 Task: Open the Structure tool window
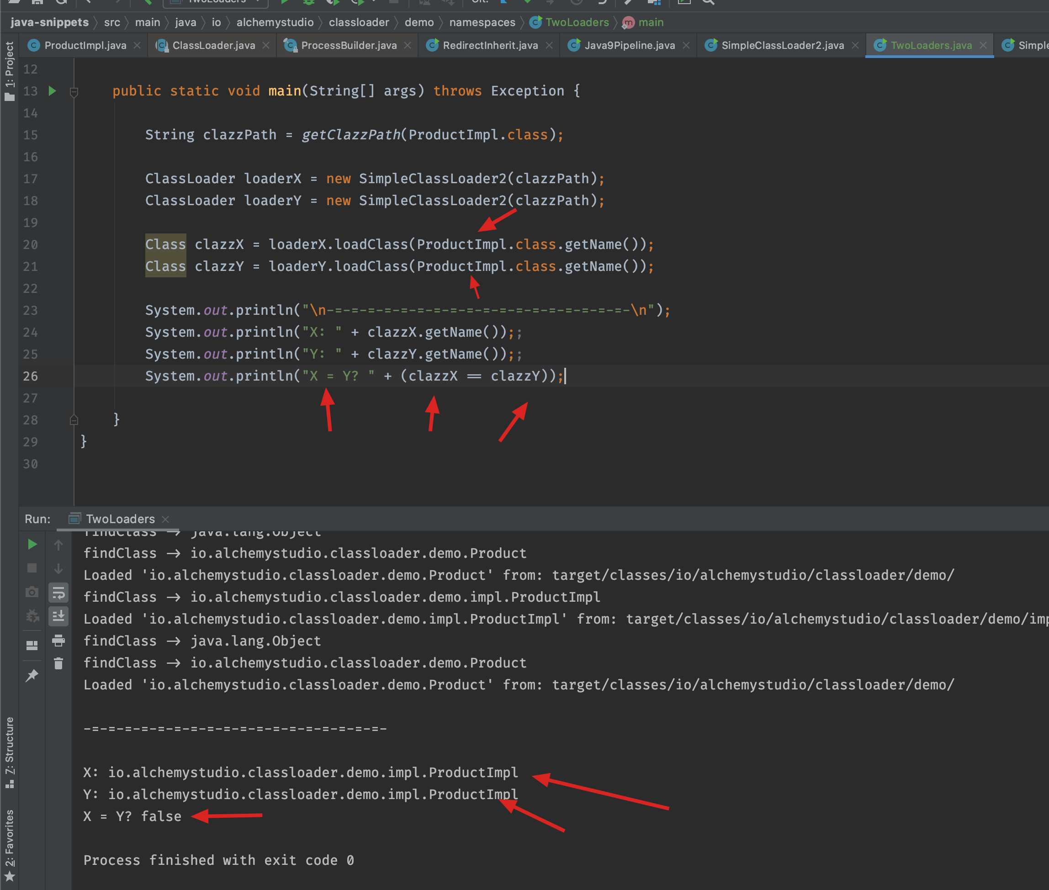[x=9, y=752]
